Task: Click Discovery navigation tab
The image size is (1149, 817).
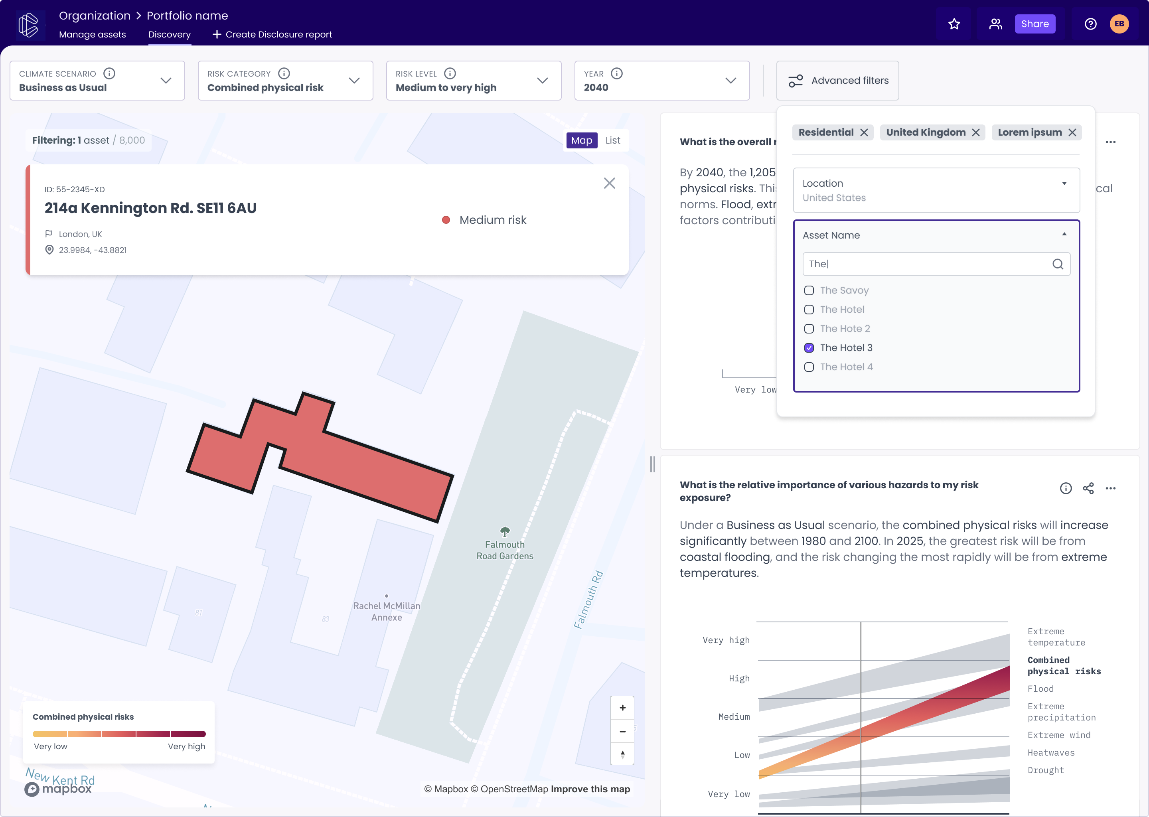Action: [170, 34]
